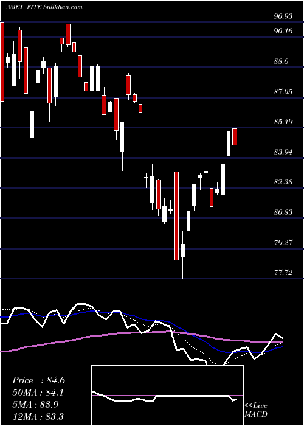Select the 80.83 price level label

point(283,212)
